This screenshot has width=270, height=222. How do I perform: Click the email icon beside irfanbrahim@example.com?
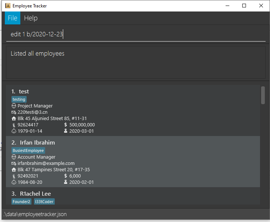(x=14, y=163)
